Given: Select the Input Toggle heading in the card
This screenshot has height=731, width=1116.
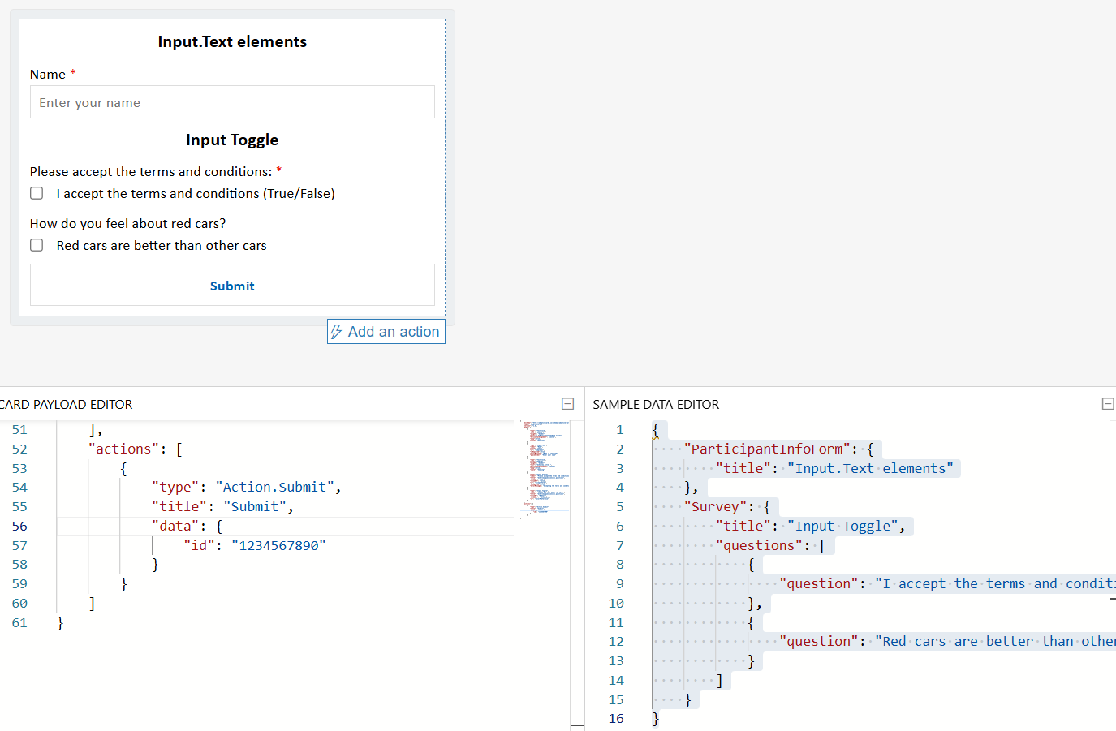Looking at the screenshot, I should click(232, 140).
